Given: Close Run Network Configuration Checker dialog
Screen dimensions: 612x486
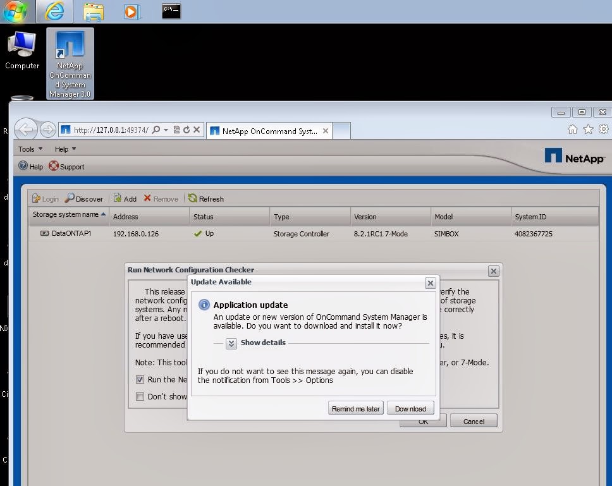Looking at the screenshot, I should click(x=493, y=270).
